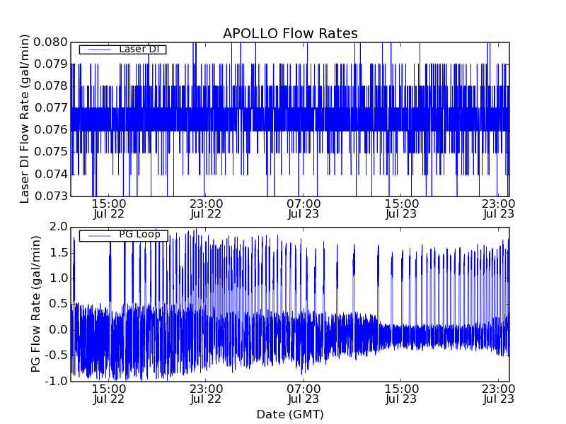Click the 2.0 tick on PG Flow axis
This screenshot has height=424, width=566.
pyautogui.click(x=59, y=227)
